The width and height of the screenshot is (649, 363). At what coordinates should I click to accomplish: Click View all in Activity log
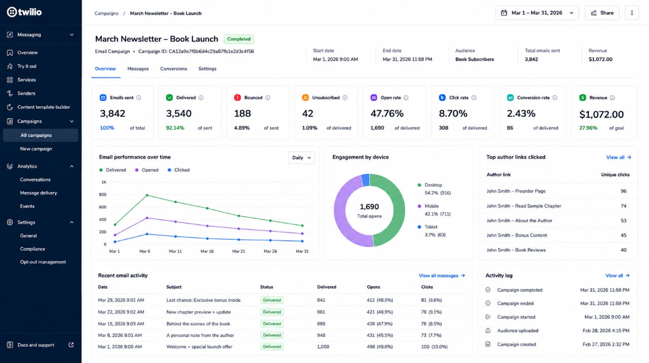pos(618,276)
